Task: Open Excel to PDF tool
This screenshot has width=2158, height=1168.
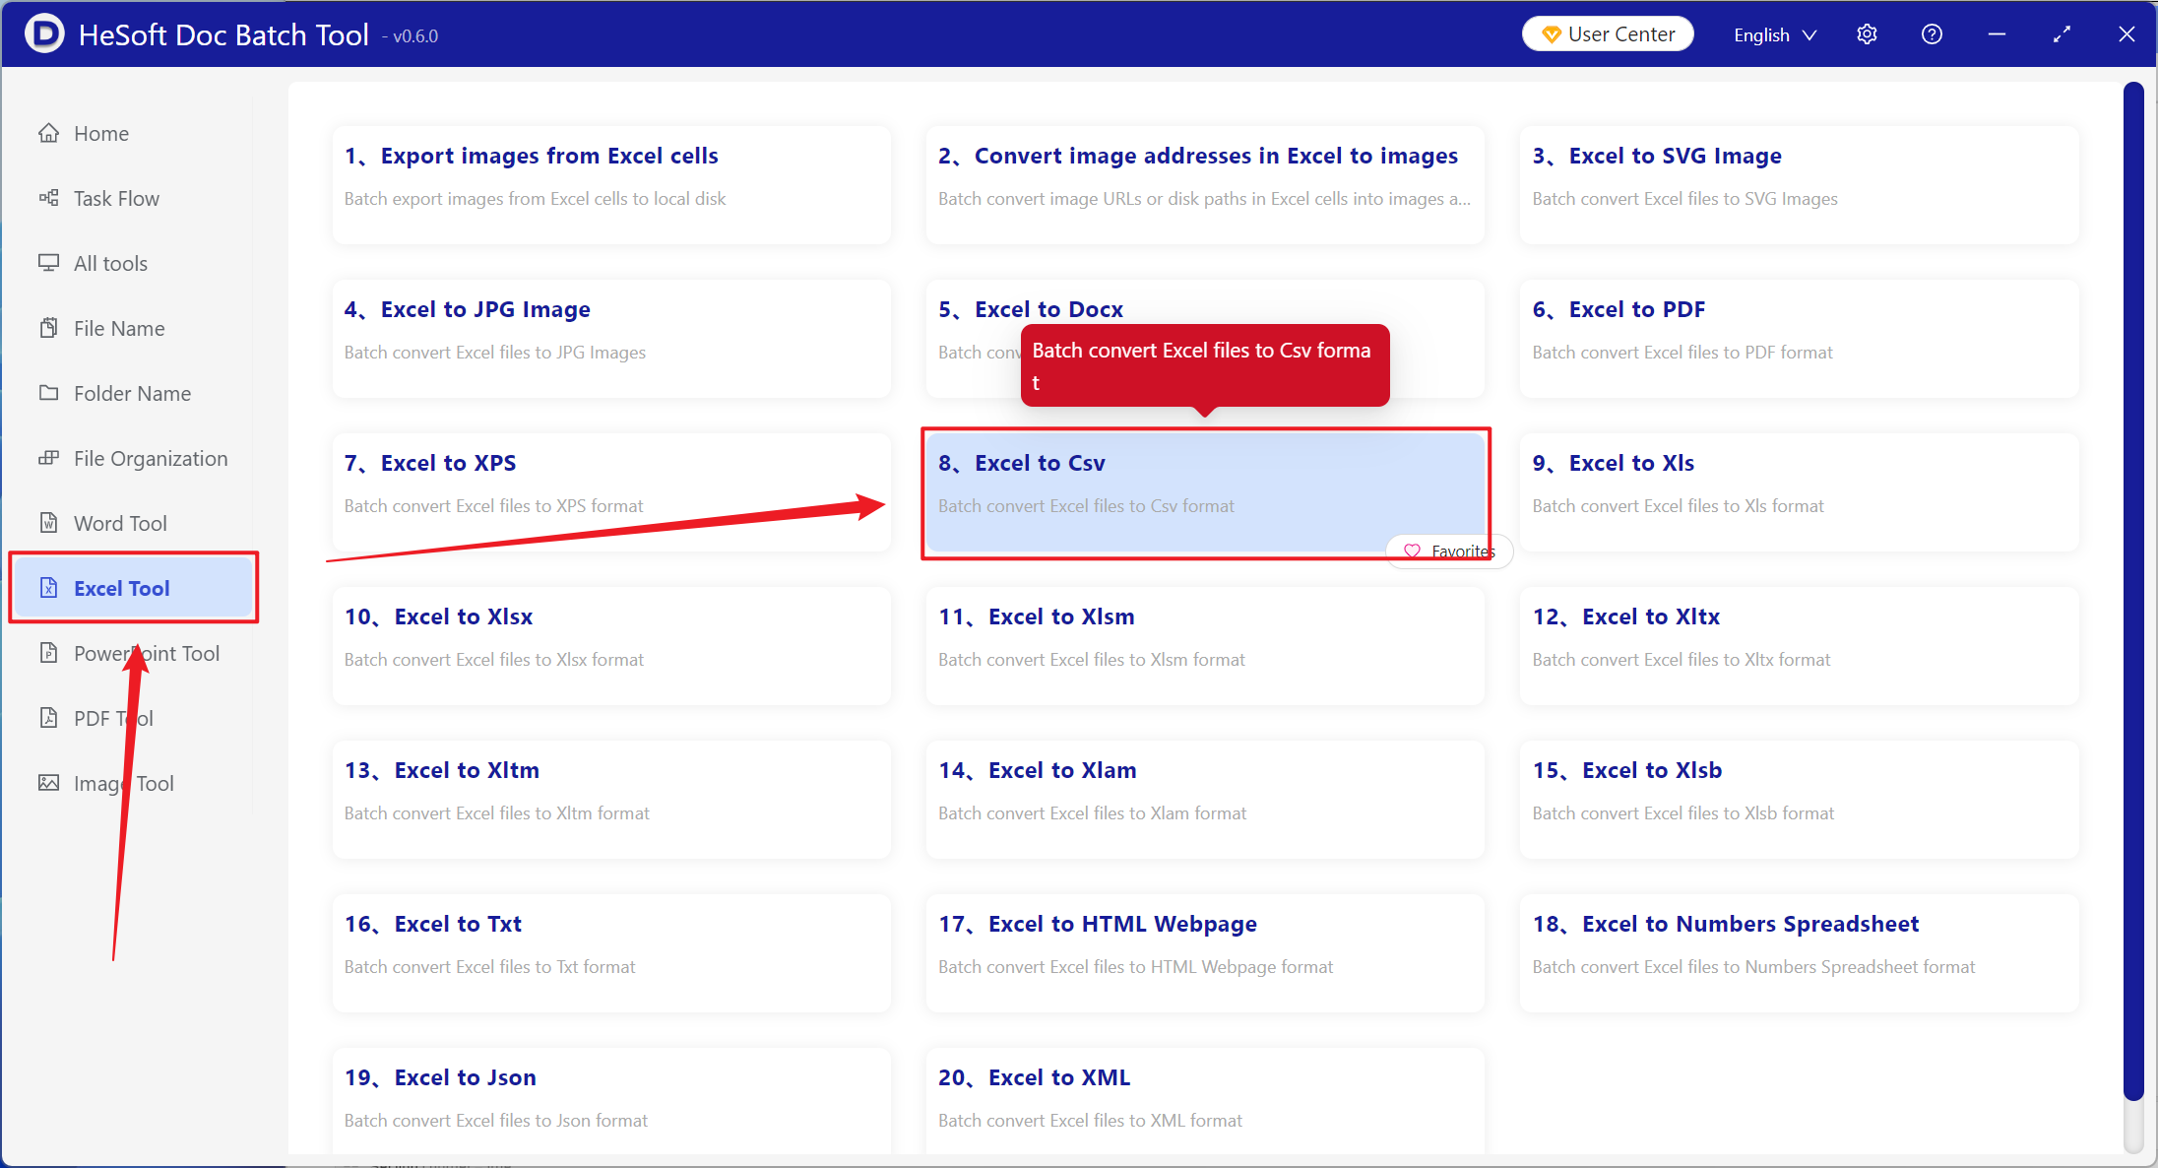Action: point(1800,339)
